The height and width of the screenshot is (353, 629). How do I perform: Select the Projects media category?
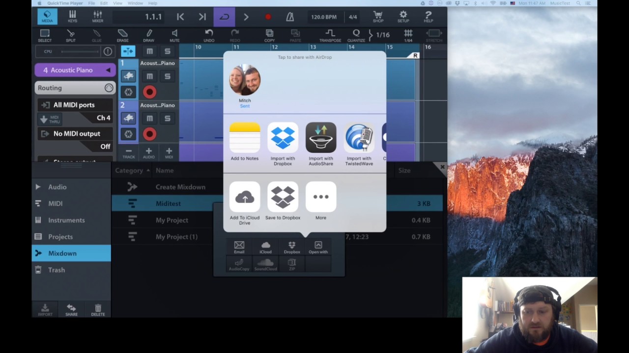pyautogui.click(x=71, y=237)
